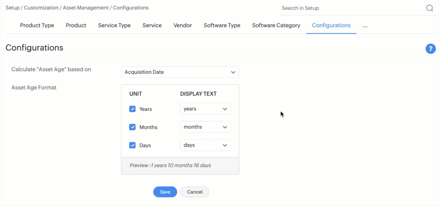Show more tabs via ellipsis
The height and width of the screenshot is (206, 439).
tap(365, 26)
